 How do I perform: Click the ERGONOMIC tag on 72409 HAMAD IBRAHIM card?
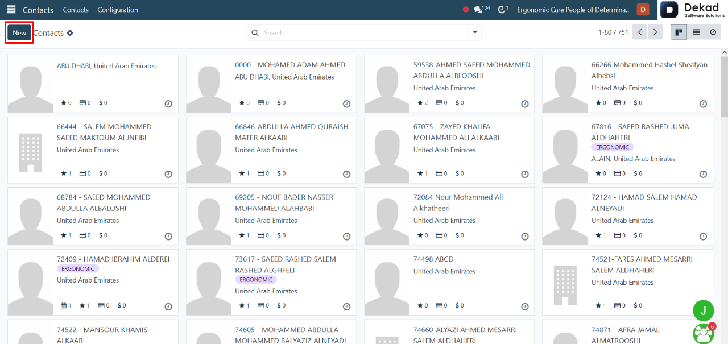[x=78, y=268]
